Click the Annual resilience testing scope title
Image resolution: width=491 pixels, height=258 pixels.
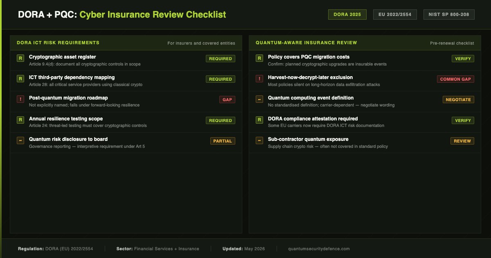tap(66, 119)
